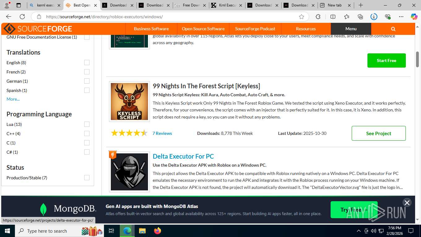
Task: Show Downloads panel in toolbar
Action: coord(374,17)
